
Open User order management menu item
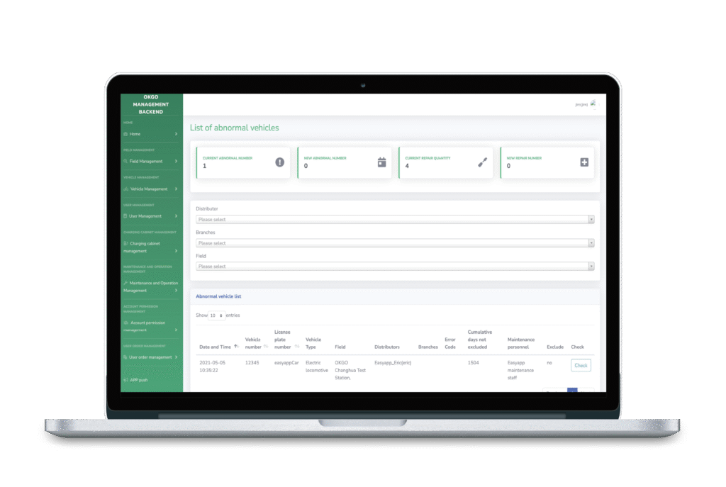tap(150, 357)
